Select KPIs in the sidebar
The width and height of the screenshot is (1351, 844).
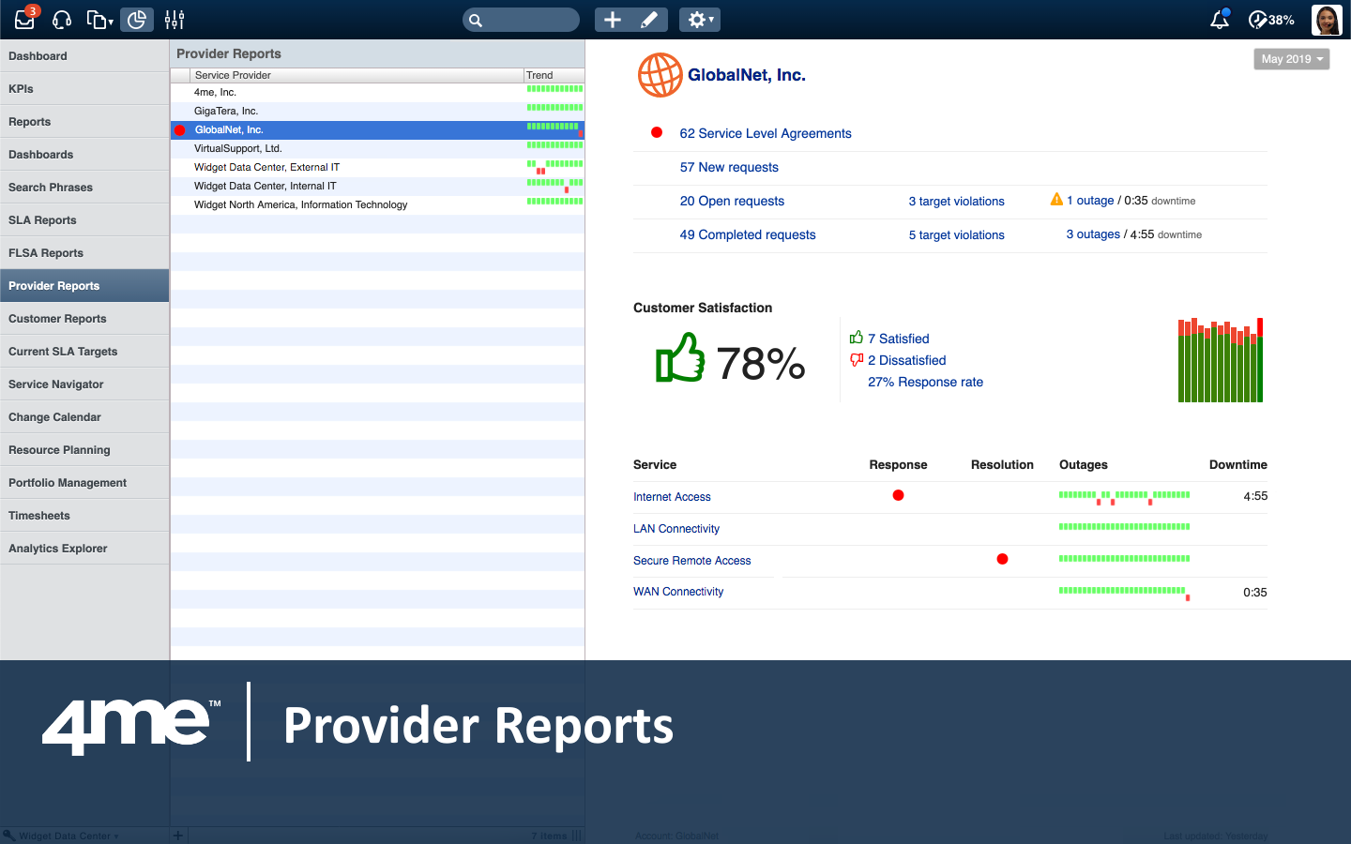point(84,89)
